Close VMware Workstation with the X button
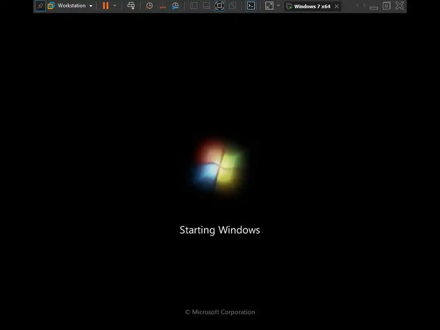The height and width of the screenshot is (330, 440). [x=400, y=6]
